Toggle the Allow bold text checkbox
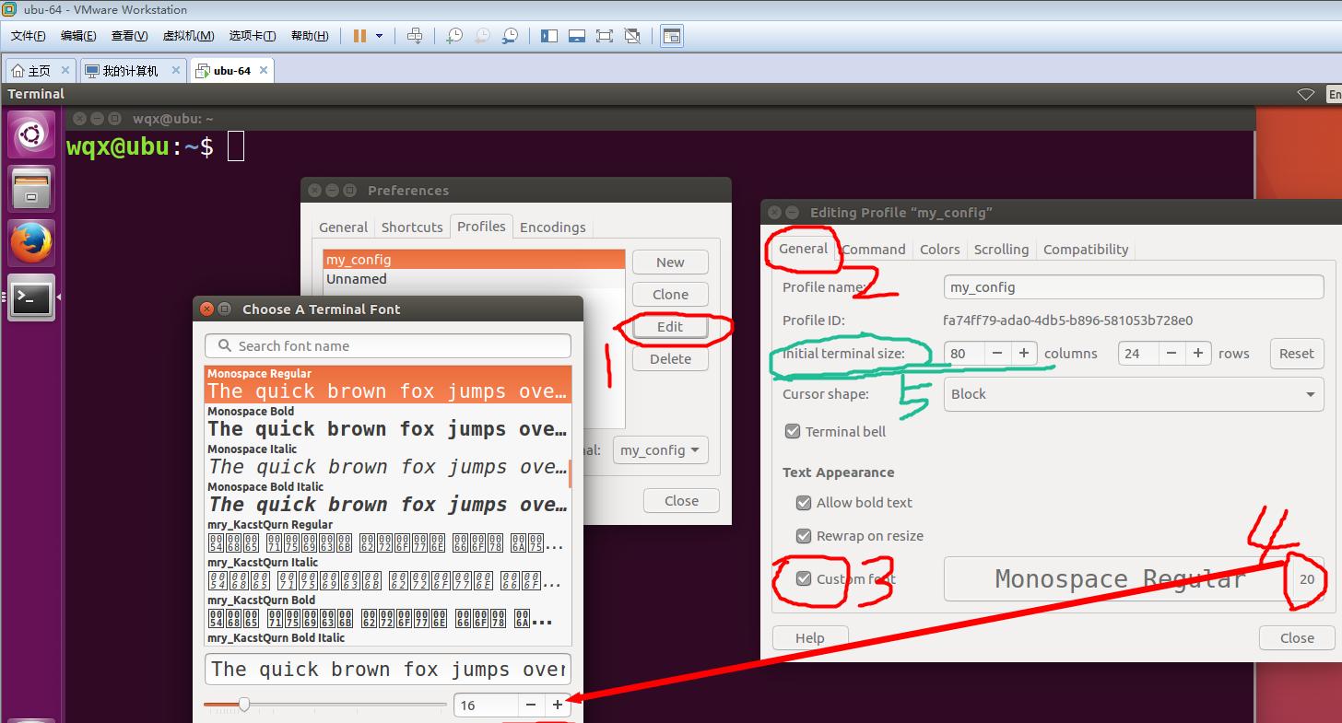Viewport: 1342px width, 723px height. coord(803,503)
